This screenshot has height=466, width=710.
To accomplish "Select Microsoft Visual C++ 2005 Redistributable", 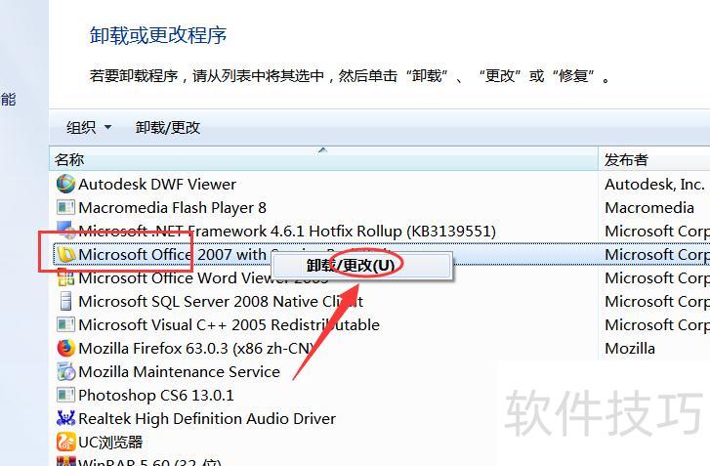I will pyautogui.click(x=229, y=325).
